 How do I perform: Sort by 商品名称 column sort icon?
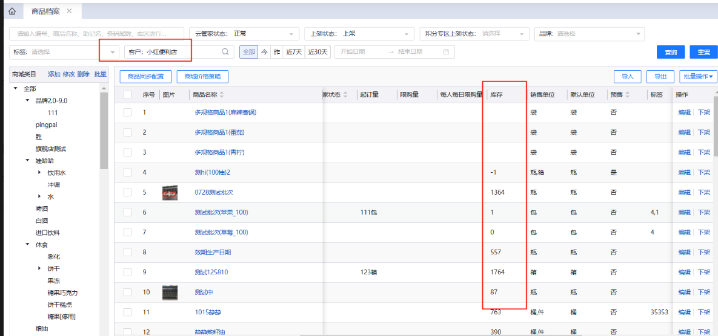222,95
